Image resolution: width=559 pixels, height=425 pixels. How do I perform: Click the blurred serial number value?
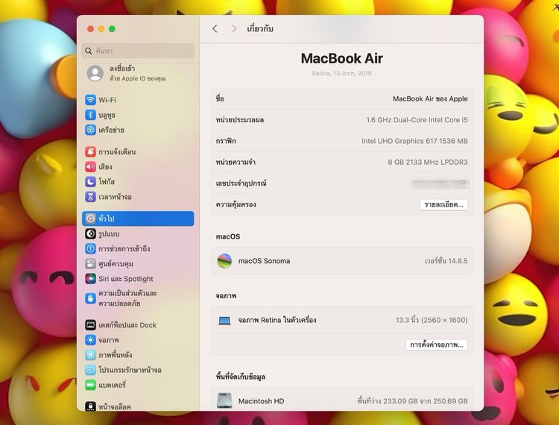(440, 183)
